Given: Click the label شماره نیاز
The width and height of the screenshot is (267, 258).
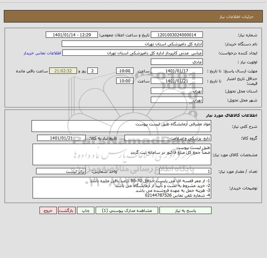Looking at the screenshot, I should 248,35.
